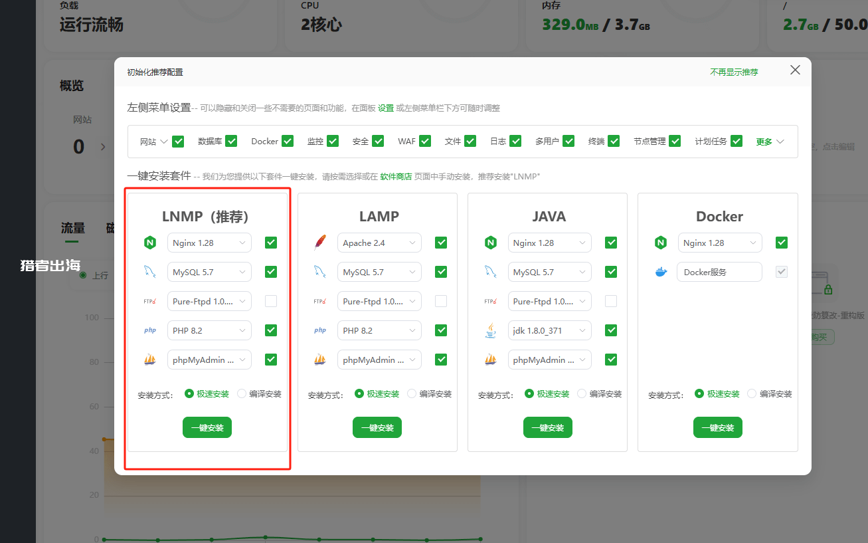Click the FTP icon in JAVA card
868x543 pixels.
point(491,301)
